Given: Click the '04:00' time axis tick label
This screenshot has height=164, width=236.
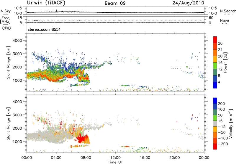Looking at the screenshot, I should click(x=56, y=158).
